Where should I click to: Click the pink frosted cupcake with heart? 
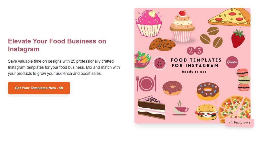click(149, 23)
